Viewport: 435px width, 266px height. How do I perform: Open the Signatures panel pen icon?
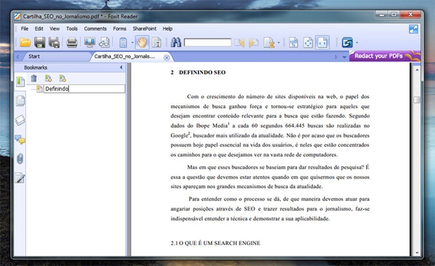[x=20, y=178]
